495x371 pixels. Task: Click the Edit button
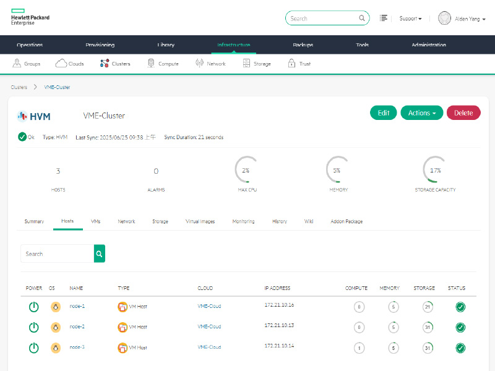point(383,113)
